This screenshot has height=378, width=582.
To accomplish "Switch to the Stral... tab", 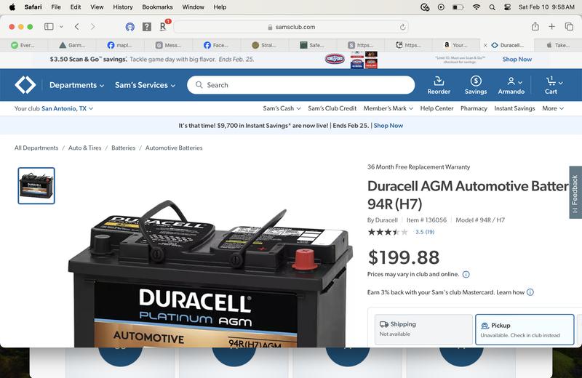I will tap(264, 45).
